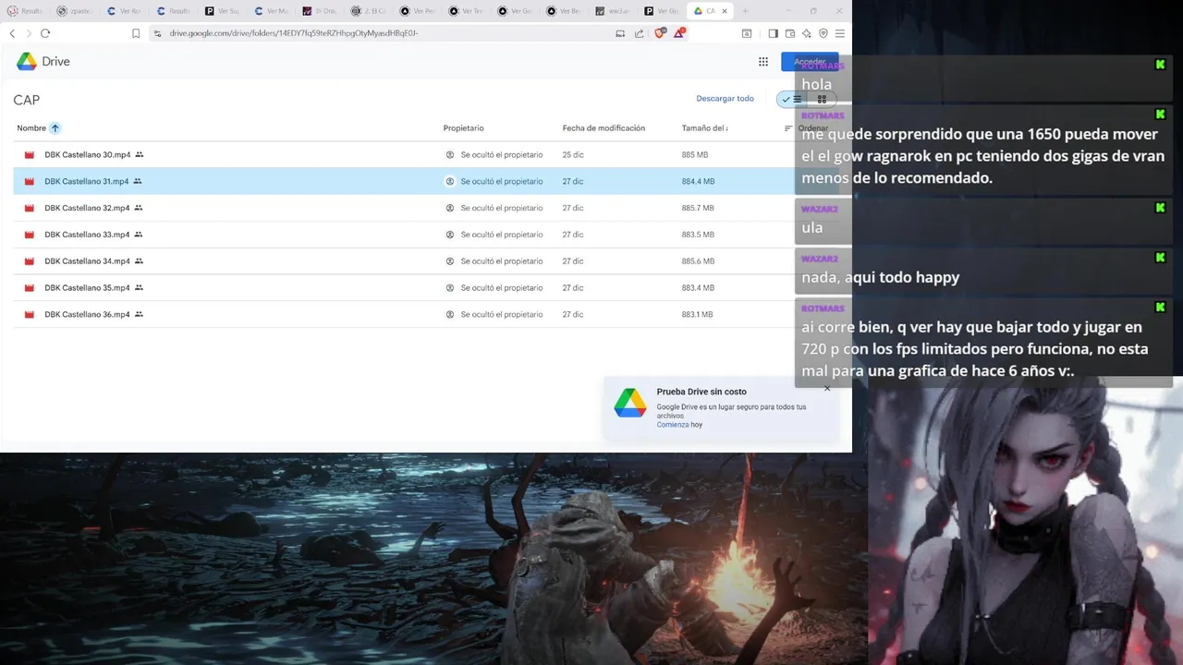Open the browser hamburger menu
This screenshot has width=1183, height=665.
point(840,33)
